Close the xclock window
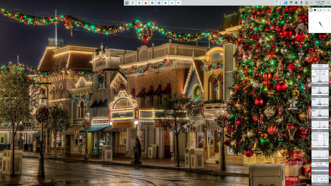The image size is (331, 186). click(x=328, y=10)
